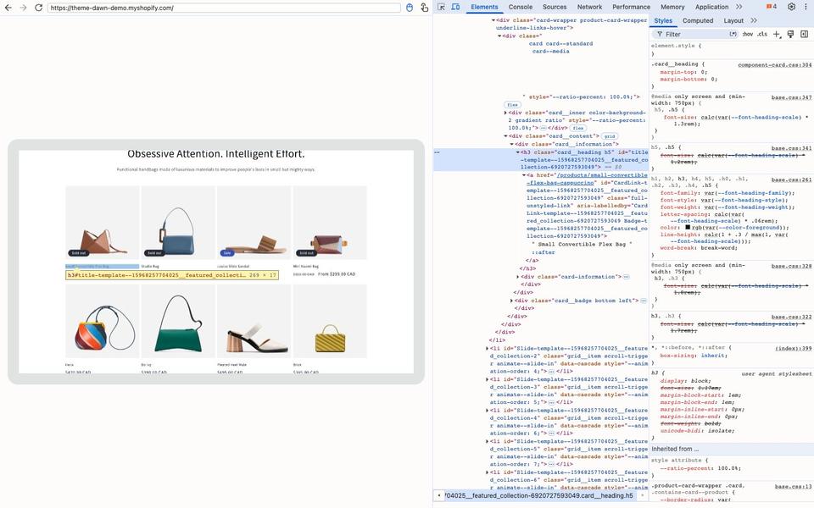Open the small-convertible-flex-bag-cappuccino href link
Screen dimensions: 814x508
587,179
